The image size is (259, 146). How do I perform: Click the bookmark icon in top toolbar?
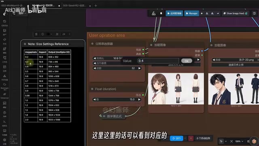(x=161, y=13)
